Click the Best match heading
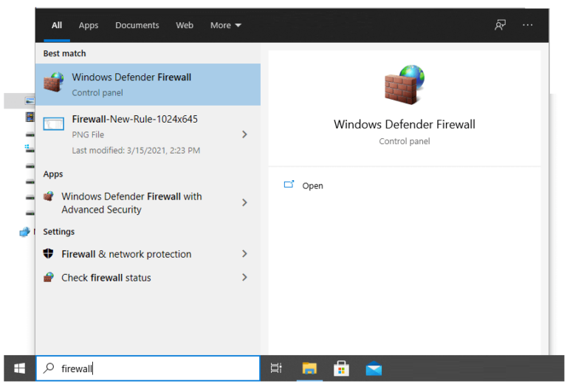 pyautogui.click(x=65, y=53)
